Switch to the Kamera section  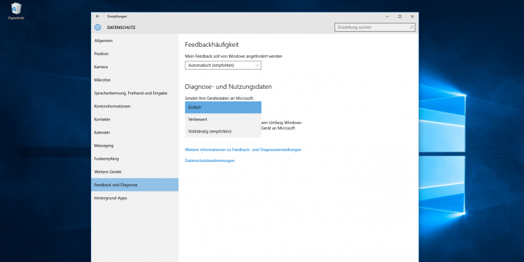click(134, 67)
